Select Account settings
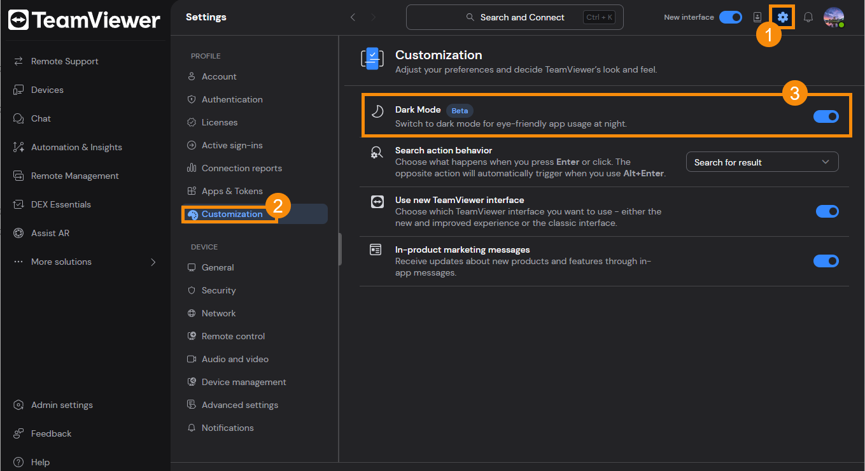This screenshot has height=471, width=865. click(x=219, y=76)
